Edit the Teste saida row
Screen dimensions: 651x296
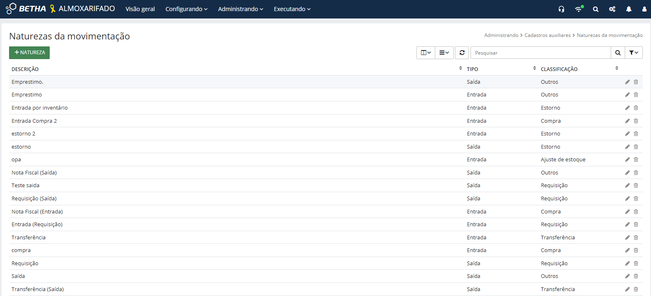[628, 186]
